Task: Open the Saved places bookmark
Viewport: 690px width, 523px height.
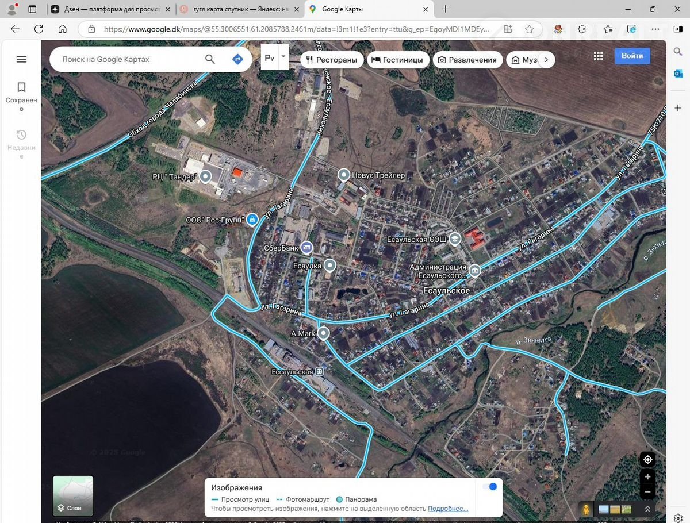Action: tap(21, 87)
